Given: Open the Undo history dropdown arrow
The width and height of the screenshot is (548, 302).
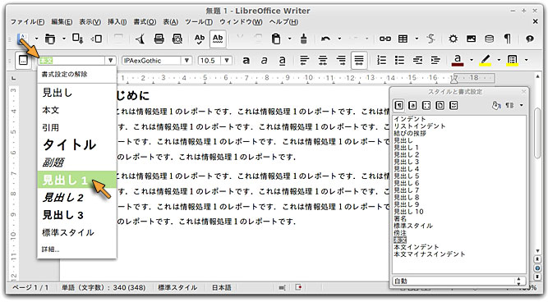Looking at the screenshot, I should (x=339, y=39).
